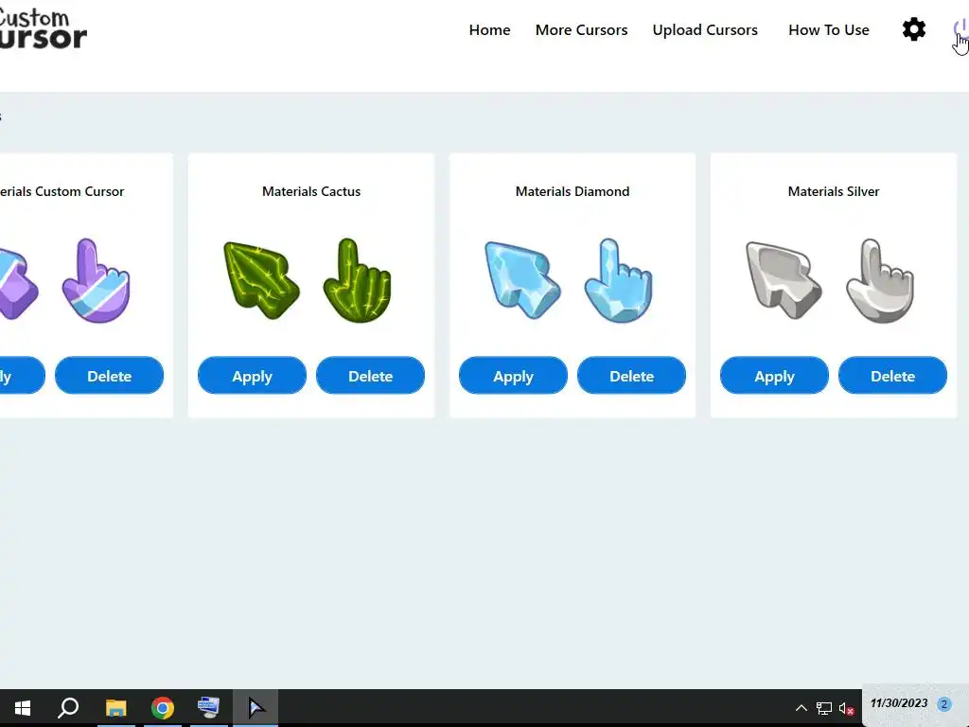Click the purple hand pointer image
The height and width of the screenshot is (727, 969).
pos(96,280)
